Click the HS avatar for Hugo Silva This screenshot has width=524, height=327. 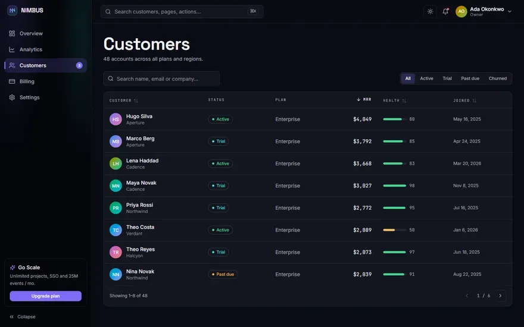(116, 119)
